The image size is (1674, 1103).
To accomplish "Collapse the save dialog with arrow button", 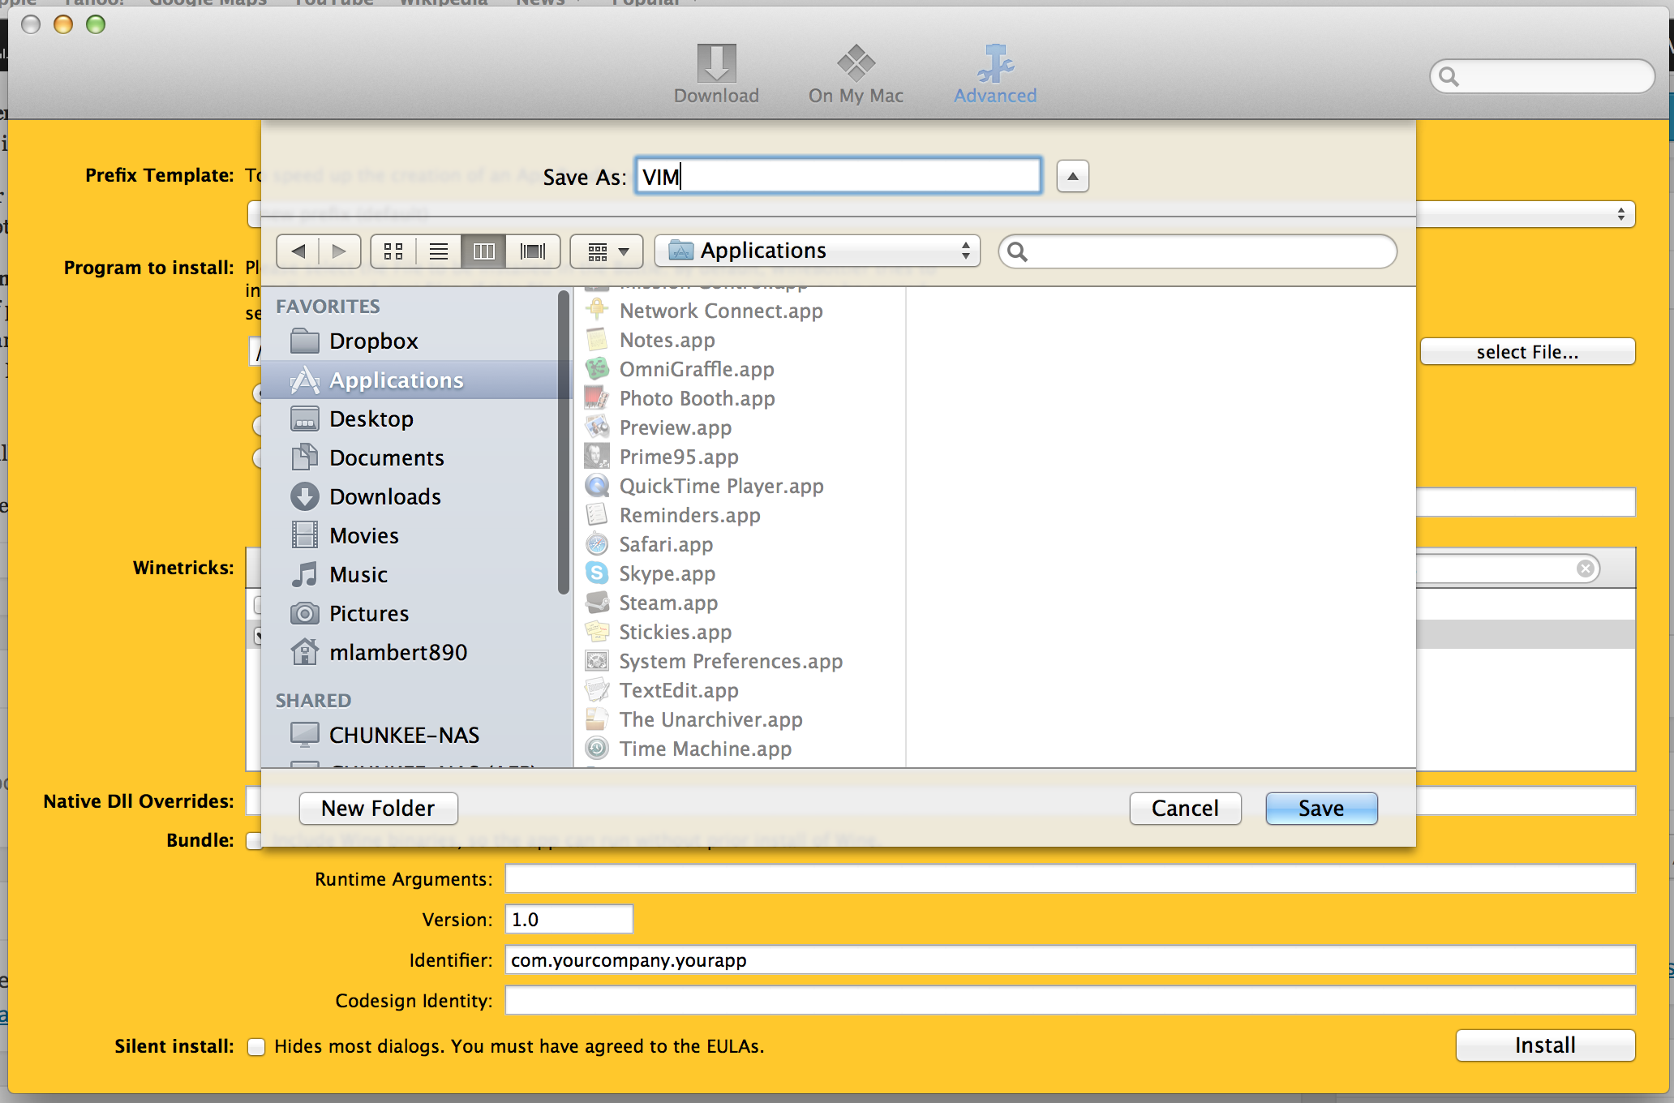I will click(1072, 176).
